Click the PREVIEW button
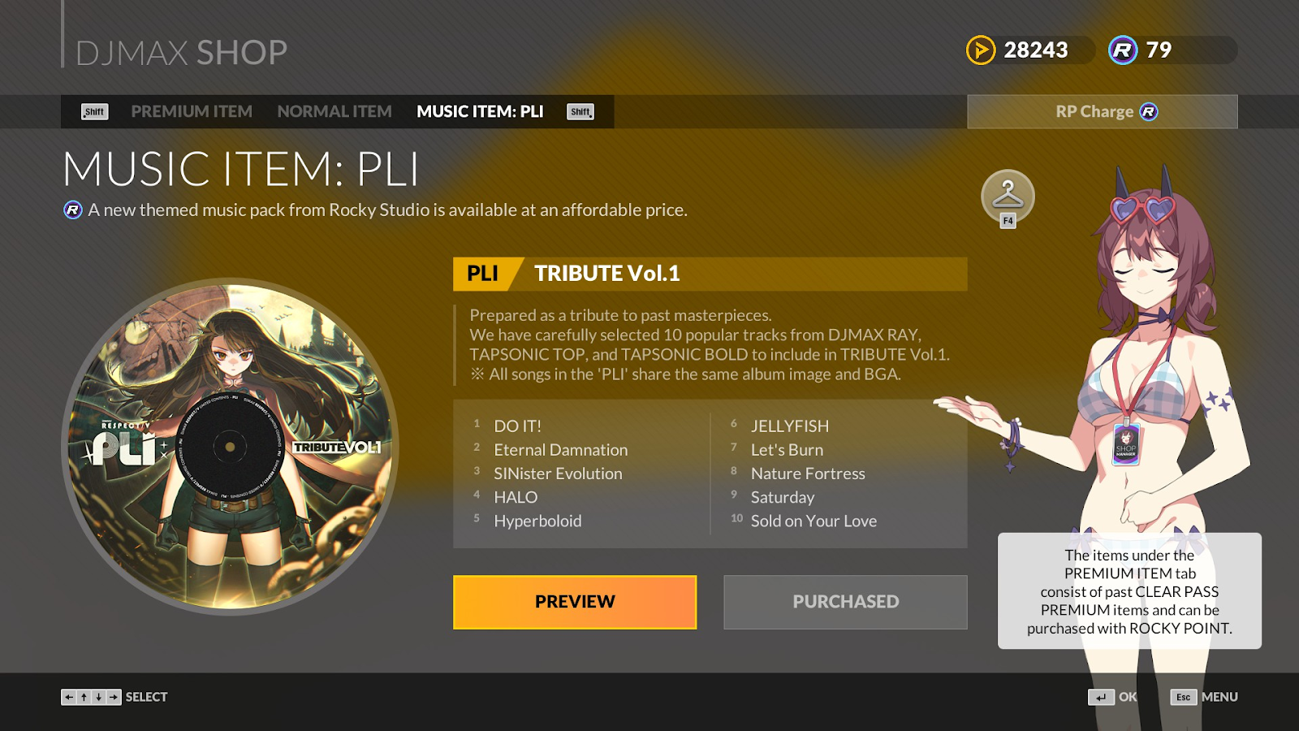 click(x=575, y=602)
